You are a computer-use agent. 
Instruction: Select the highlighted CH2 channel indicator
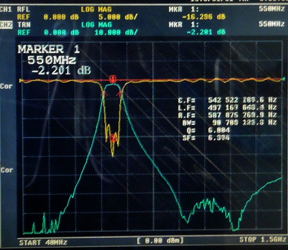(6, 24)
